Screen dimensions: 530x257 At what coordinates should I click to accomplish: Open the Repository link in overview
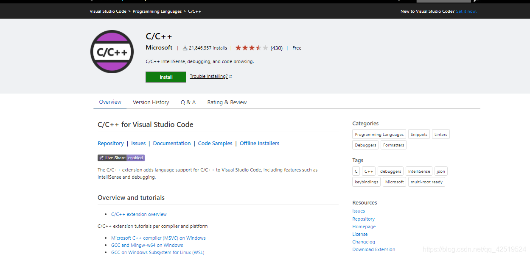111,144
